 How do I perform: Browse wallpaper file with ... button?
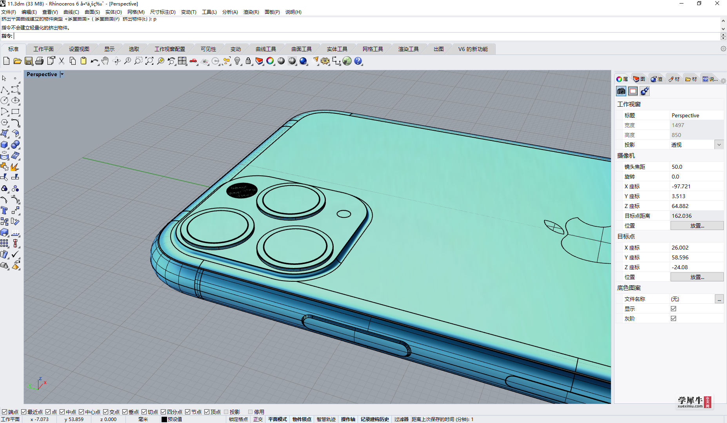tap(719, 299)
